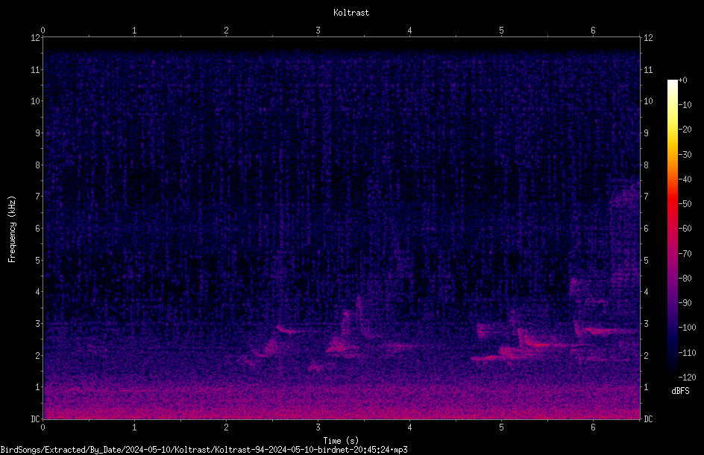Click the 3 second marker on bottom axis
The height and width of the screenshot is (455, 704).
tap(318, 427)
